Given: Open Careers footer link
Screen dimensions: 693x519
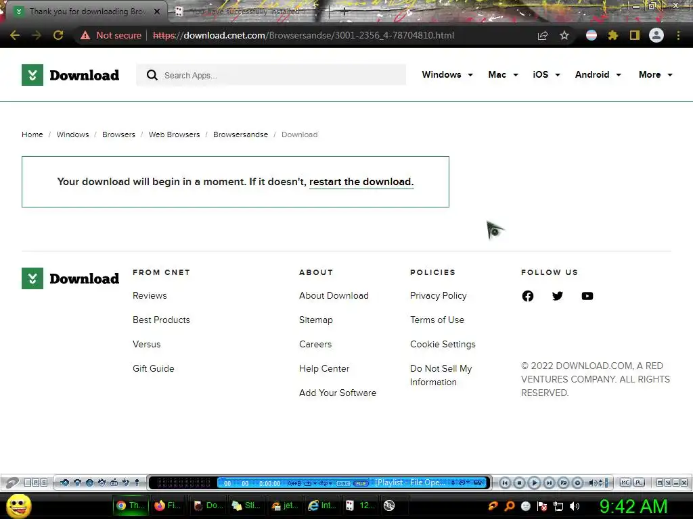Looking at the screenshot, I should coord(315,344).
